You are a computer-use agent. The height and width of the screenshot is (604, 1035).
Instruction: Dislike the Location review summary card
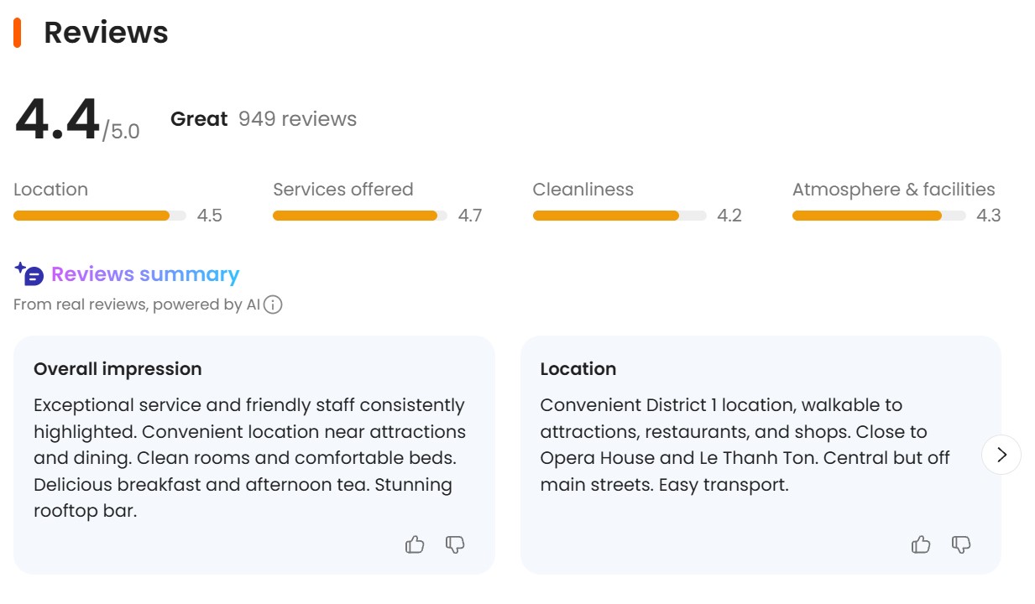[961, 544]
